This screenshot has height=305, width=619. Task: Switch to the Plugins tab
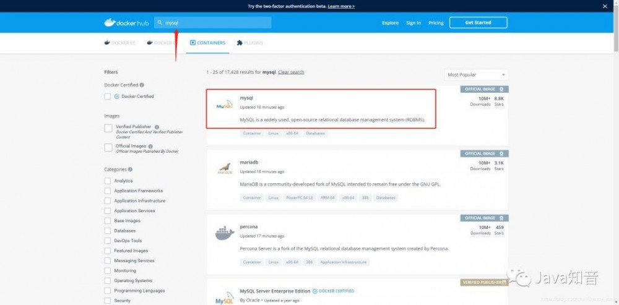pyautogui.click(x=250, y=43)
